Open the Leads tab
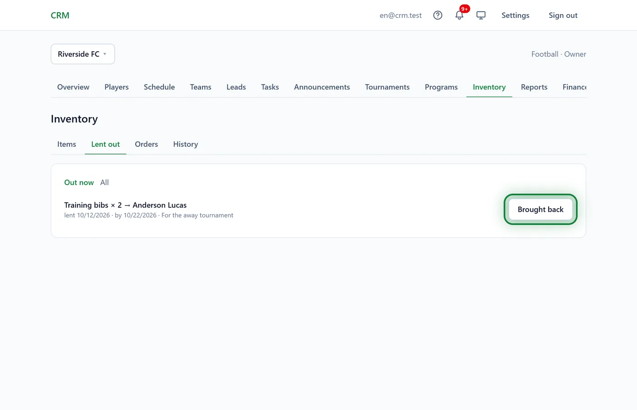Image resolution: width=637 pixels, height=410 pixels. click(x=236, y=87)
